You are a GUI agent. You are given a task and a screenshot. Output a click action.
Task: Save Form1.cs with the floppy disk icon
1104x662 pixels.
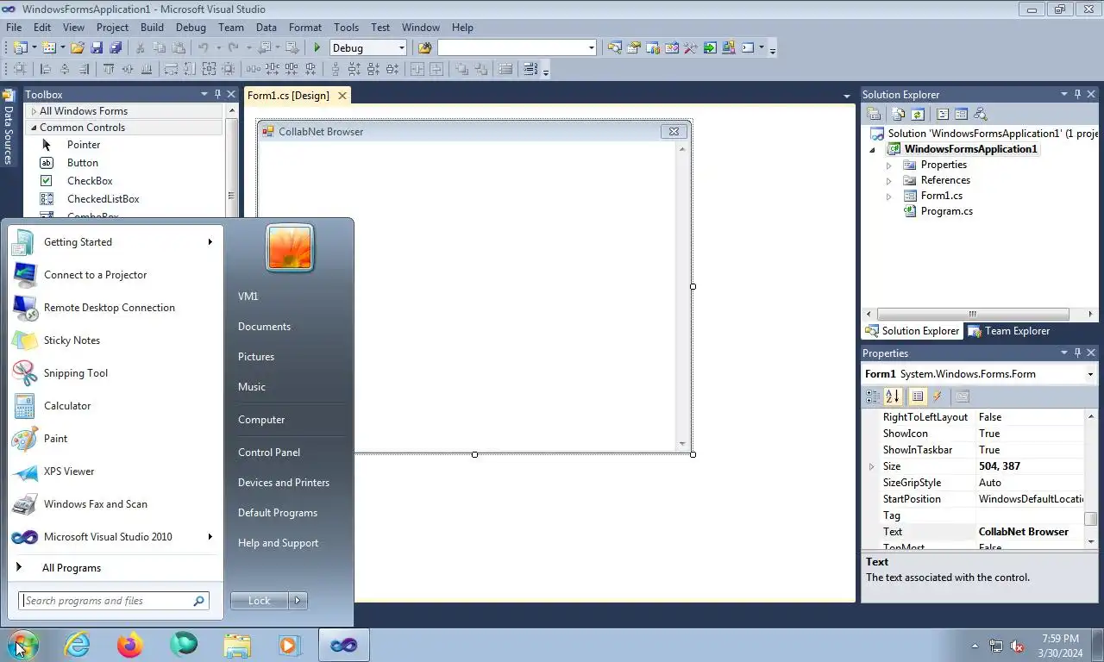97,48
